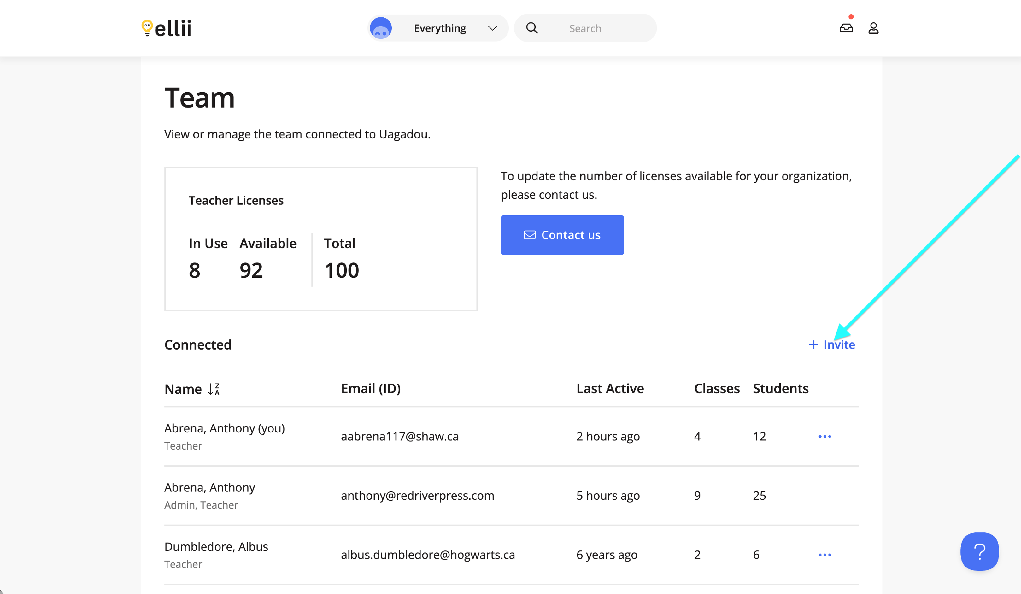The width and height of the screenshot is (1021, 594).
Task: Click the envelope icon in Contact us
Action: click(x=530, y=235)
